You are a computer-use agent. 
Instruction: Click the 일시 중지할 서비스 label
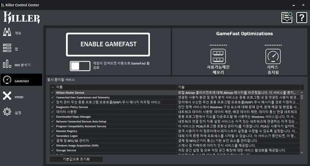coord(61,80)
